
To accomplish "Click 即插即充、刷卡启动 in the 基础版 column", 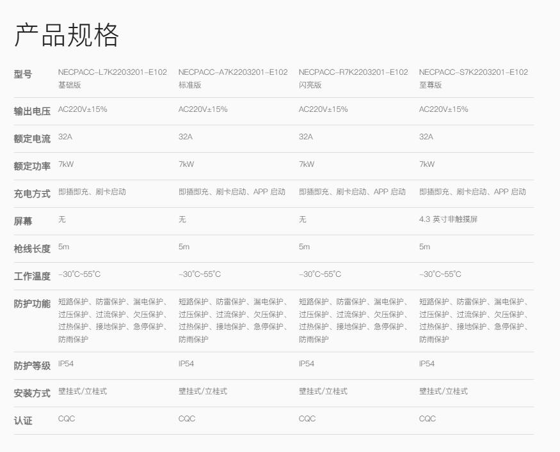I will click(92, 192).
